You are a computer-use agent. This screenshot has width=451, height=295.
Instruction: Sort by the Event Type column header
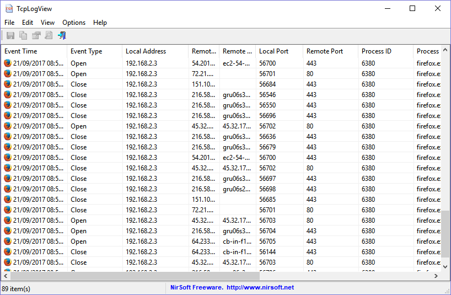click(x=95, y=51)
